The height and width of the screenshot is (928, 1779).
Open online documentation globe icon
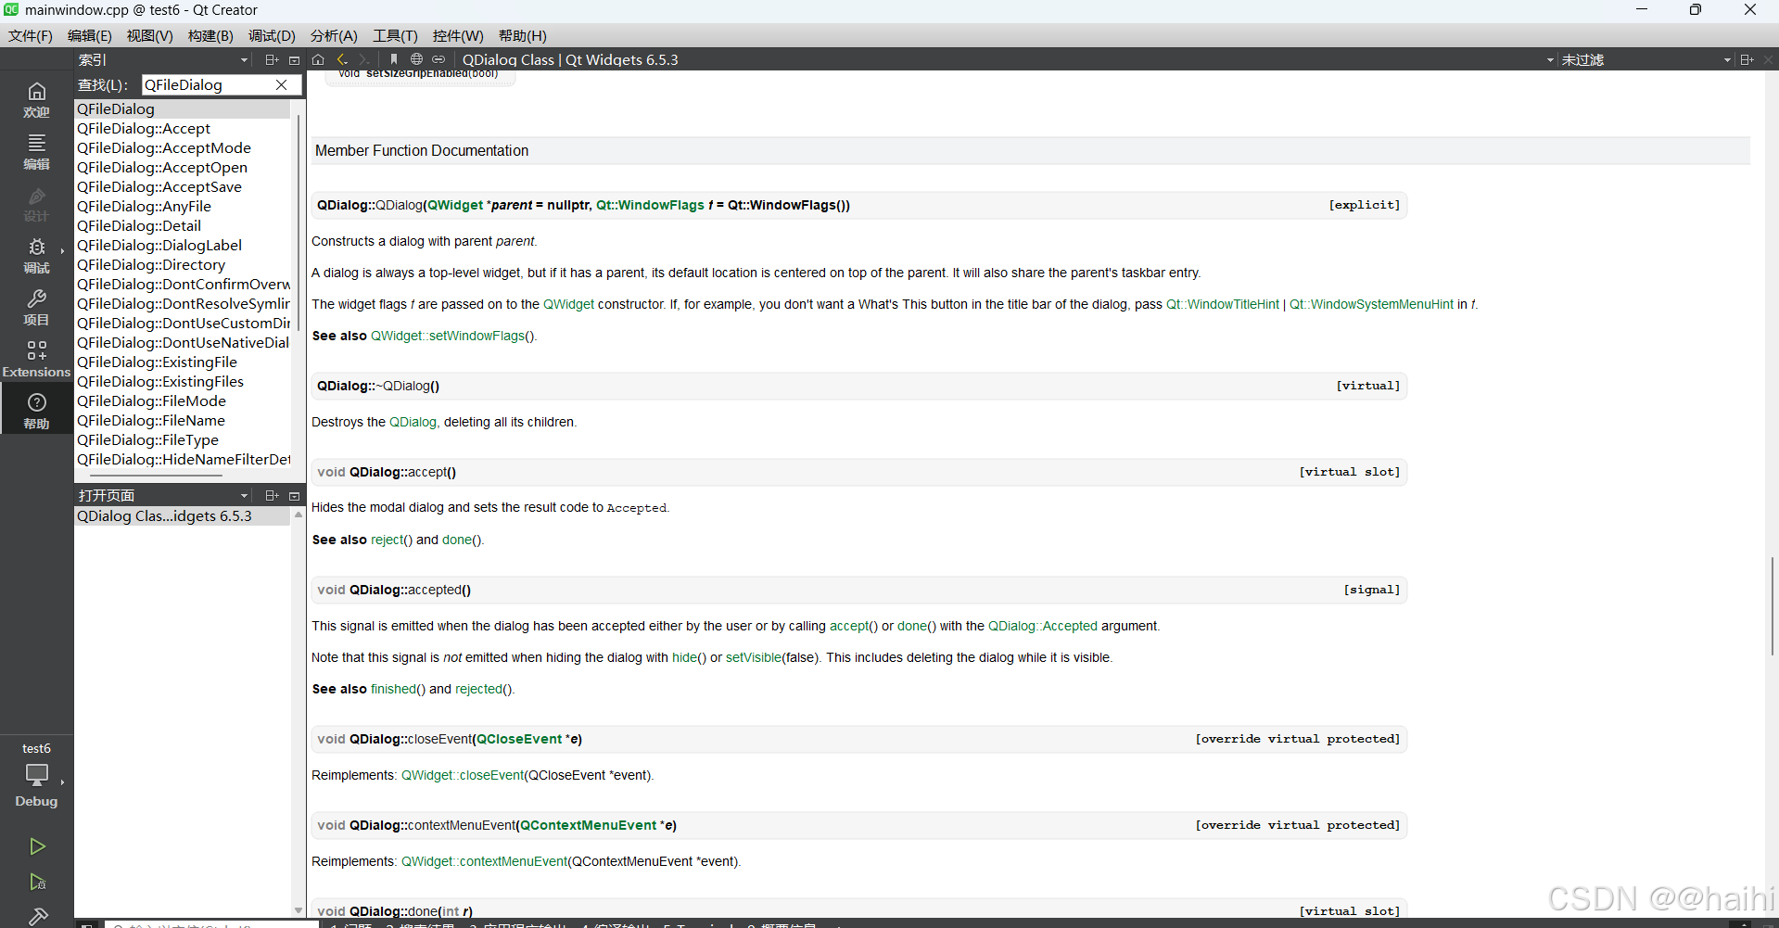tap(416, 59)
